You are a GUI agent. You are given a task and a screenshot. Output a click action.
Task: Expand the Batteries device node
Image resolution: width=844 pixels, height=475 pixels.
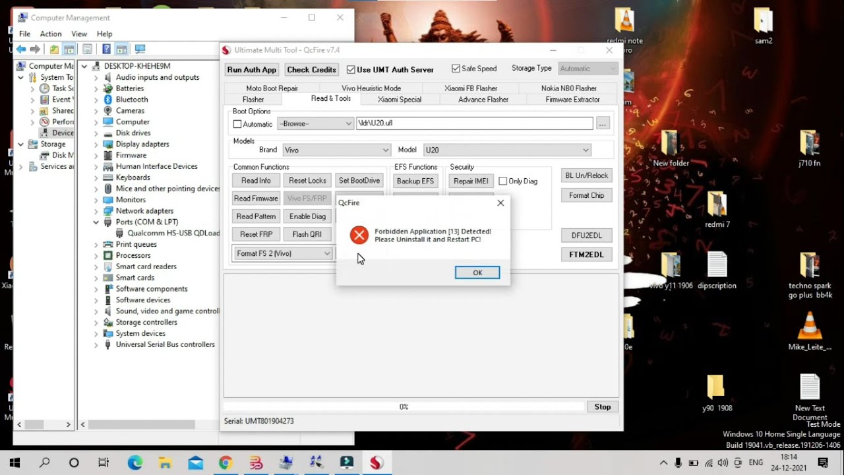96,88
